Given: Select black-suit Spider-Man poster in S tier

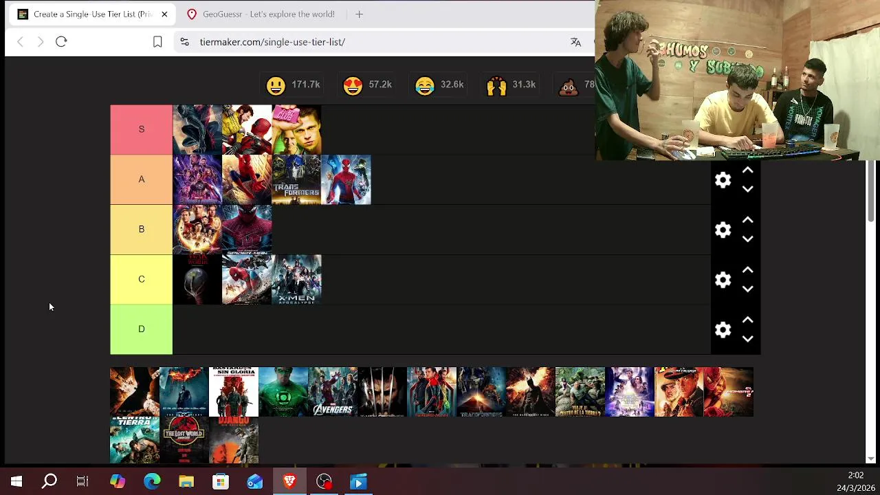Looking at the screenshot, I should click(x=197, y=129).
